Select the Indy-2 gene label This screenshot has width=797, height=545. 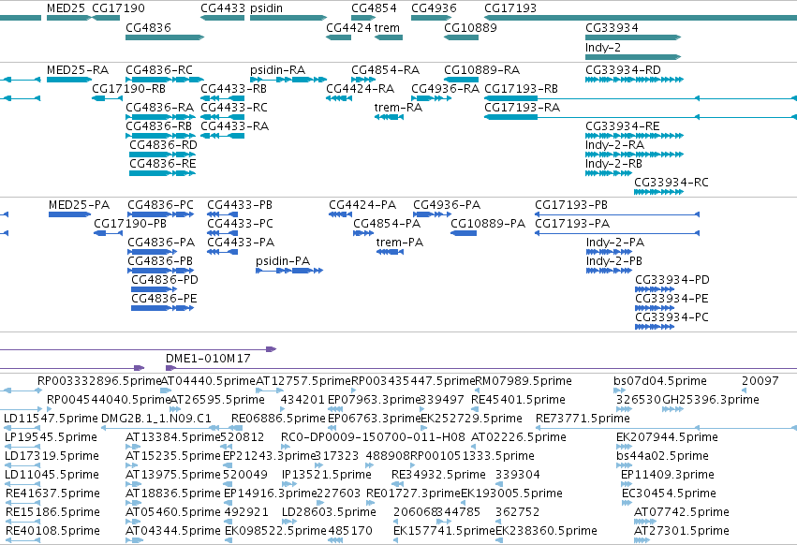click(603, 47)
